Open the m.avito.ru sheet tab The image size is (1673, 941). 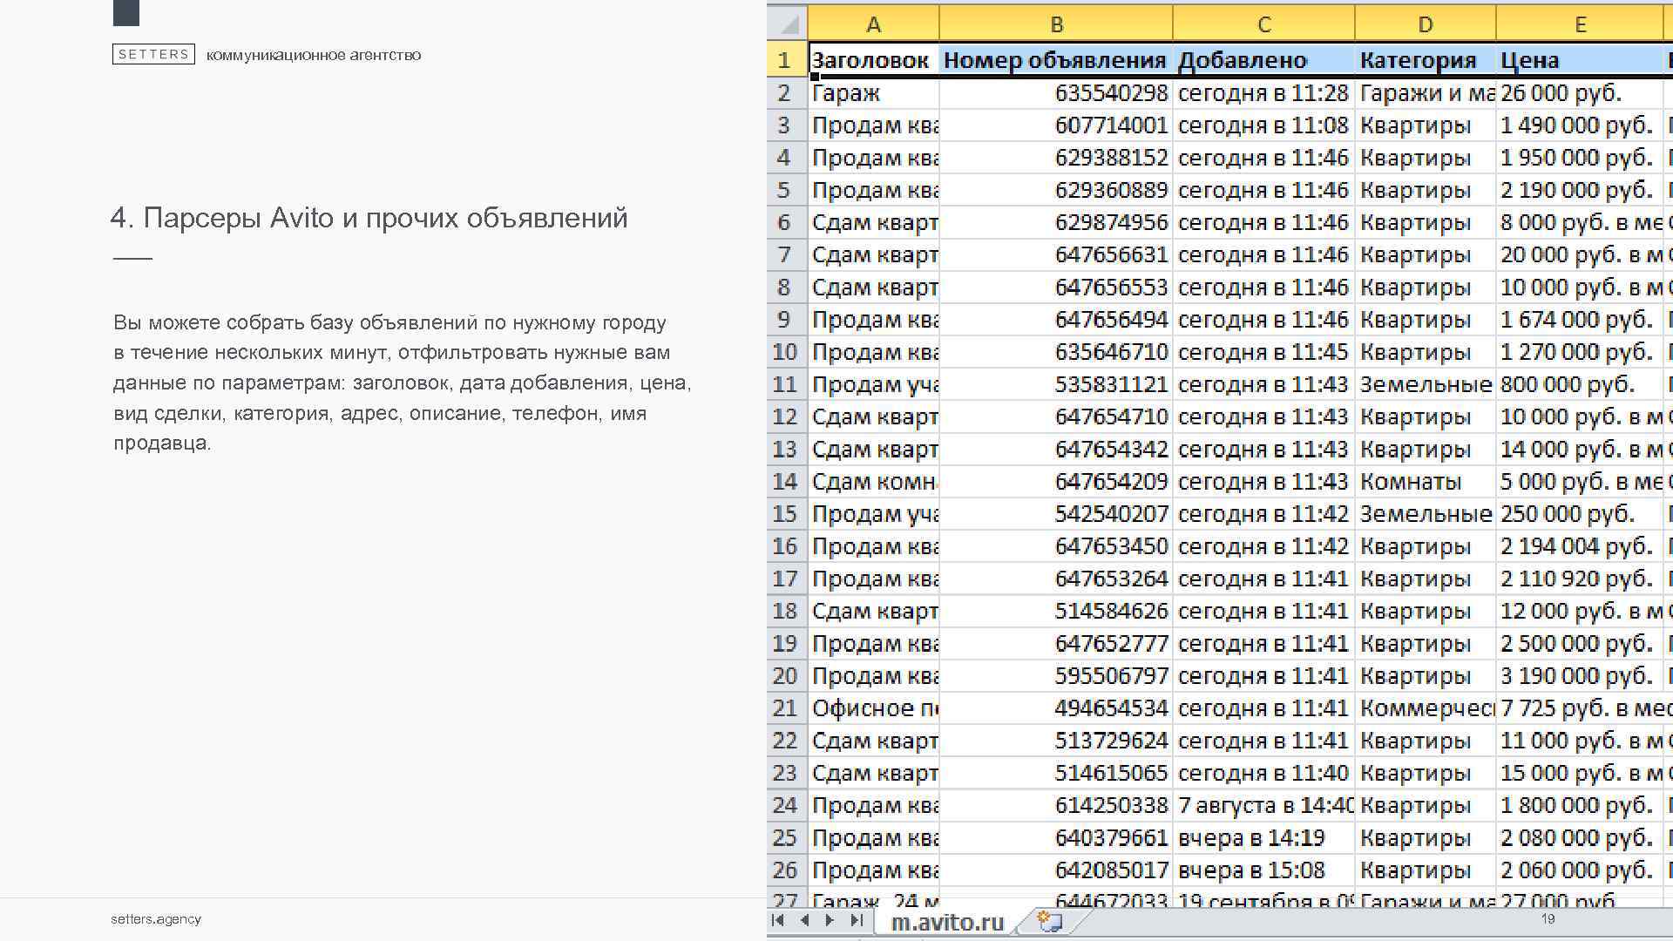click(946, 922)
